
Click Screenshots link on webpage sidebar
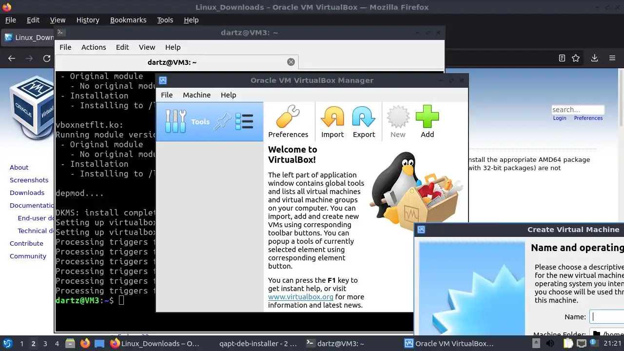click(29, 180)
